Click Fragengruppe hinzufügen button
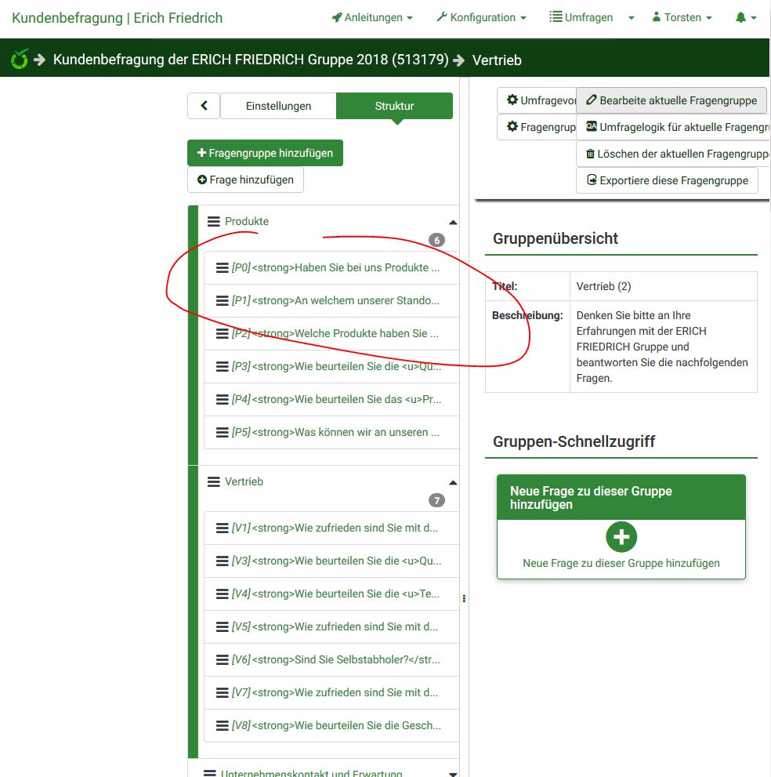The height and width of the screenshot is (777, 771). [x=265, y=153]
